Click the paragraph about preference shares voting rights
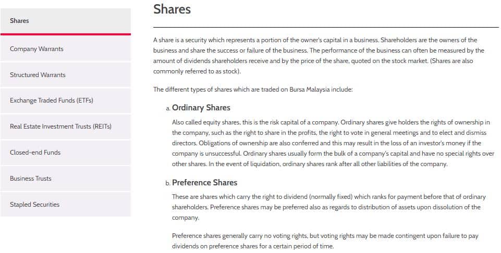The height and width of the screenshot is (253, 501). point(325,241)
